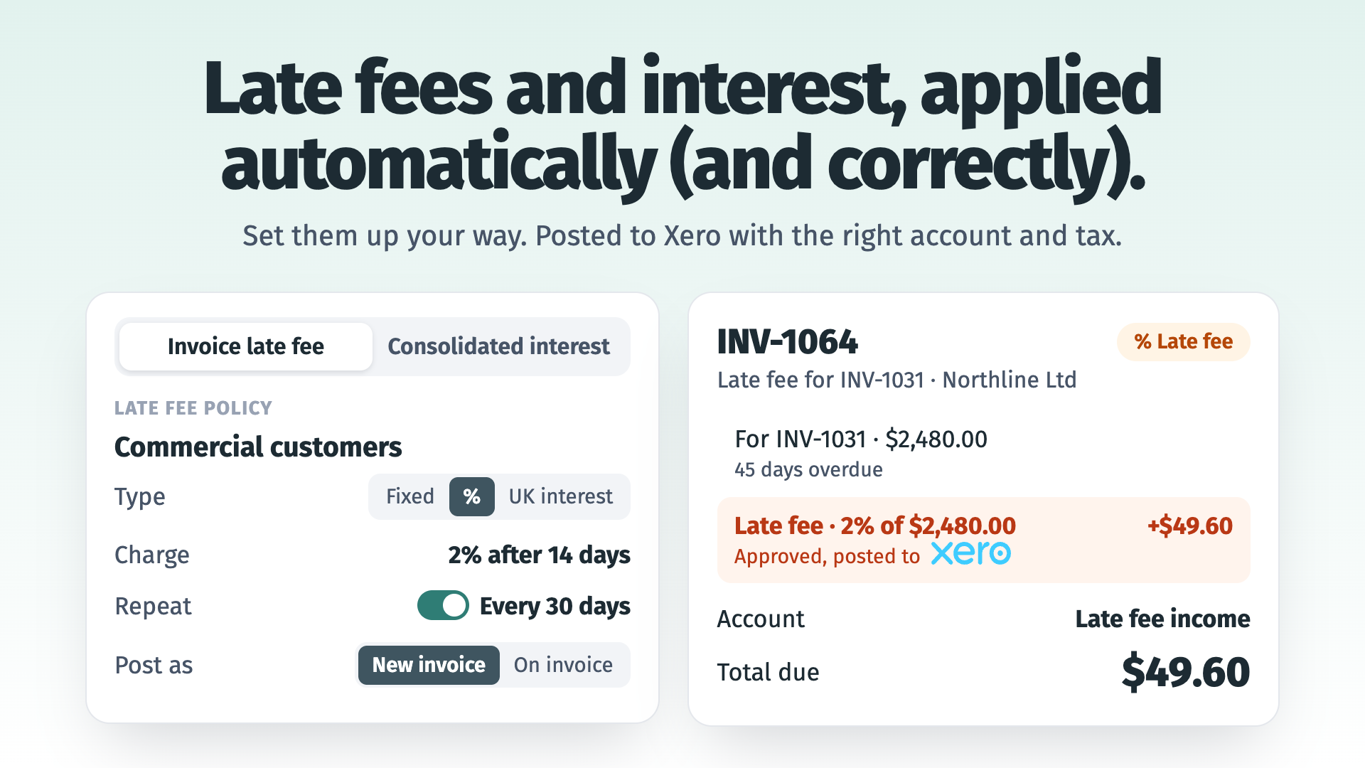Viewport: 1365px width, 768px height.
Task: Click the +$49.60 late fee amount
Action: (x=1189, y=526)
